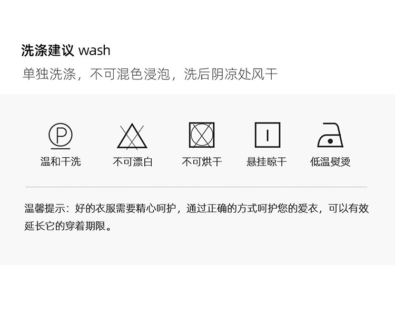The image size is (395, 317).
Task: Click the 好的衣服需要精心呵护 phrase
Action: [x=125, y=208]
